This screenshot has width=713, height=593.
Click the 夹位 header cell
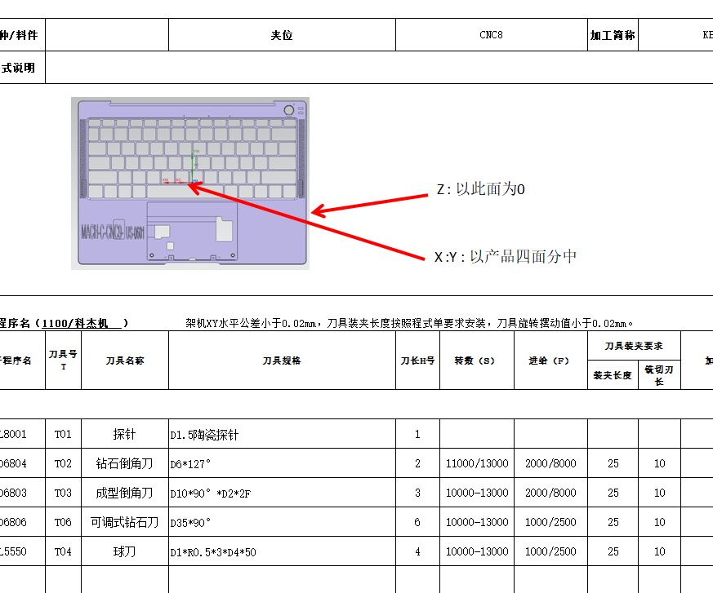(x=282, y=34)
